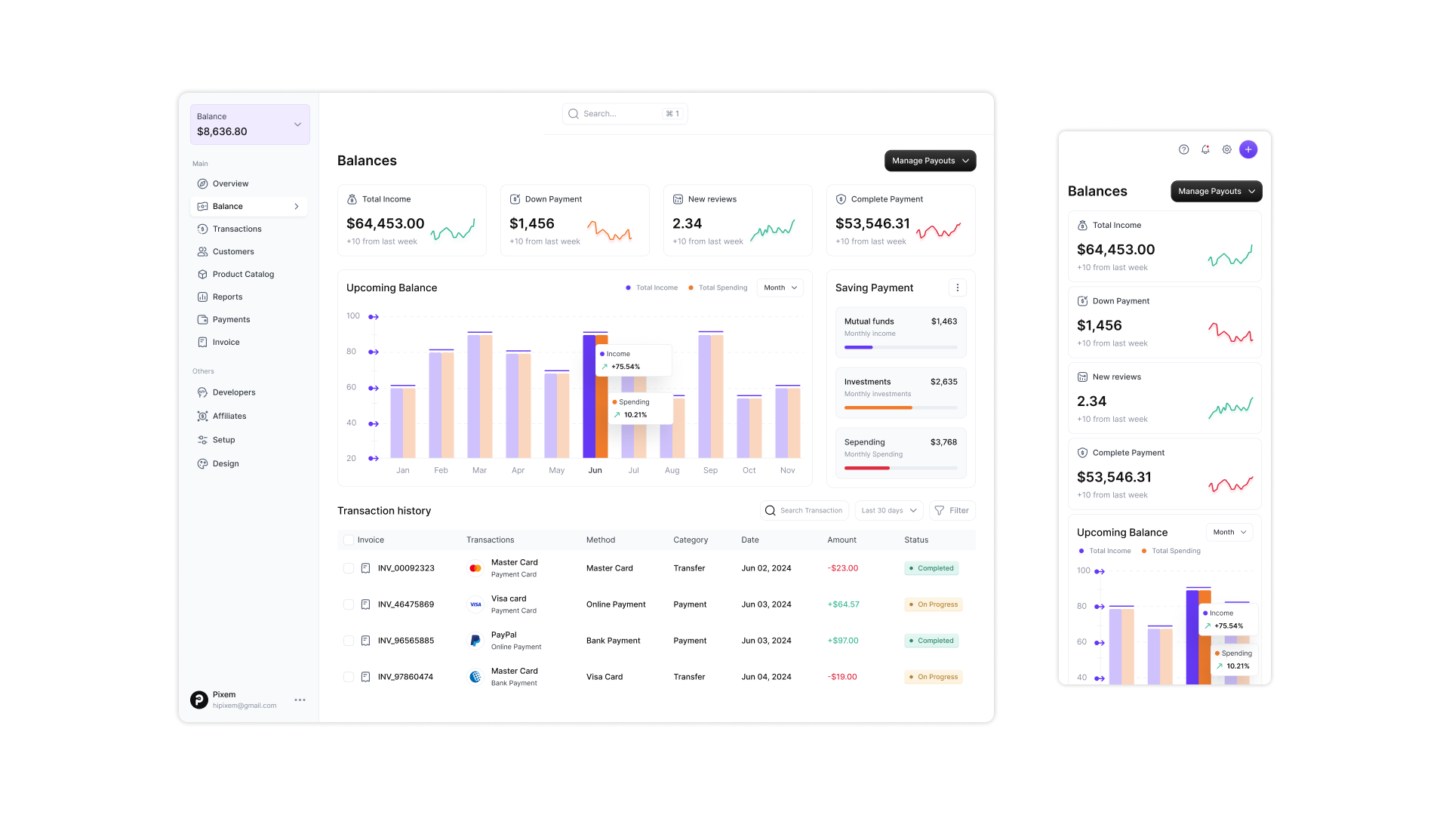Viewport: 1449px width, 815px height.
Task: Click the Overview navigation icon
Action: [203, 183]
